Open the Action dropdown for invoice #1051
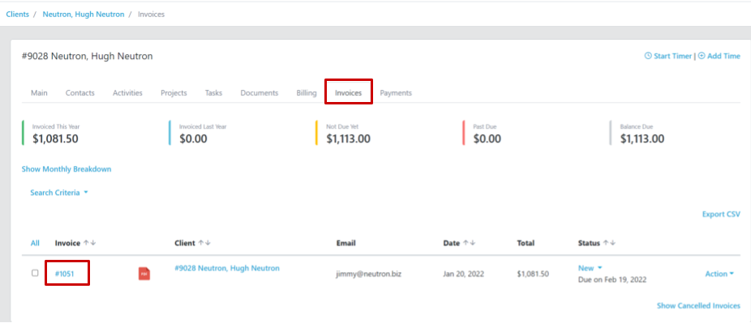The image size is (751, 323). pos(719,274)
